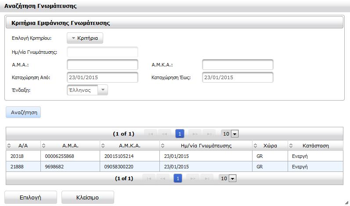
Task: Go to next page in bottom paginator
Action: point(193,178)
